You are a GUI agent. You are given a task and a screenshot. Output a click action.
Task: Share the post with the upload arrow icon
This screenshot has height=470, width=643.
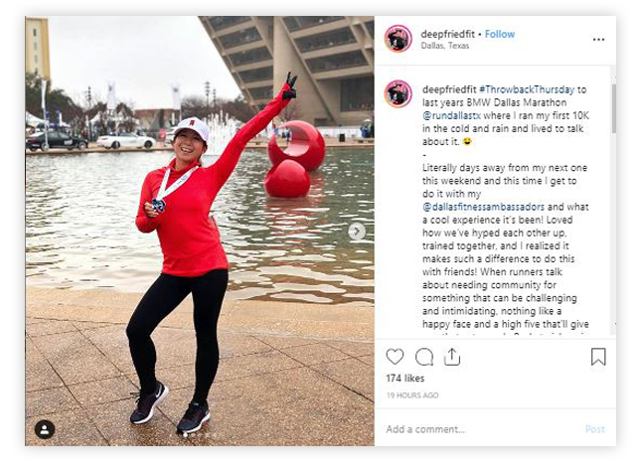452,357
